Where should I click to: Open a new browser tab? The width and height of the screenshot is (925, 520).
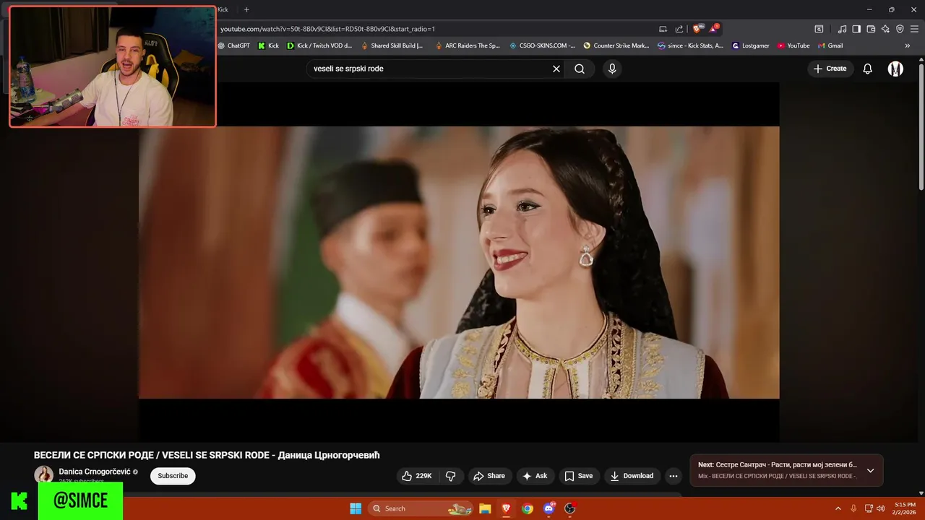246,9
